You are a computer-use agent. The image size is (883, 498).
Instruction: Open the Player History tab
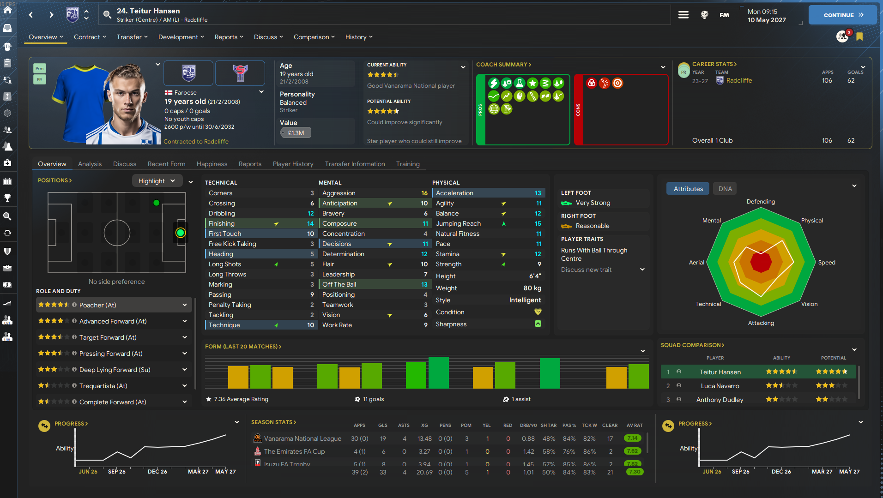pos(293,164)
